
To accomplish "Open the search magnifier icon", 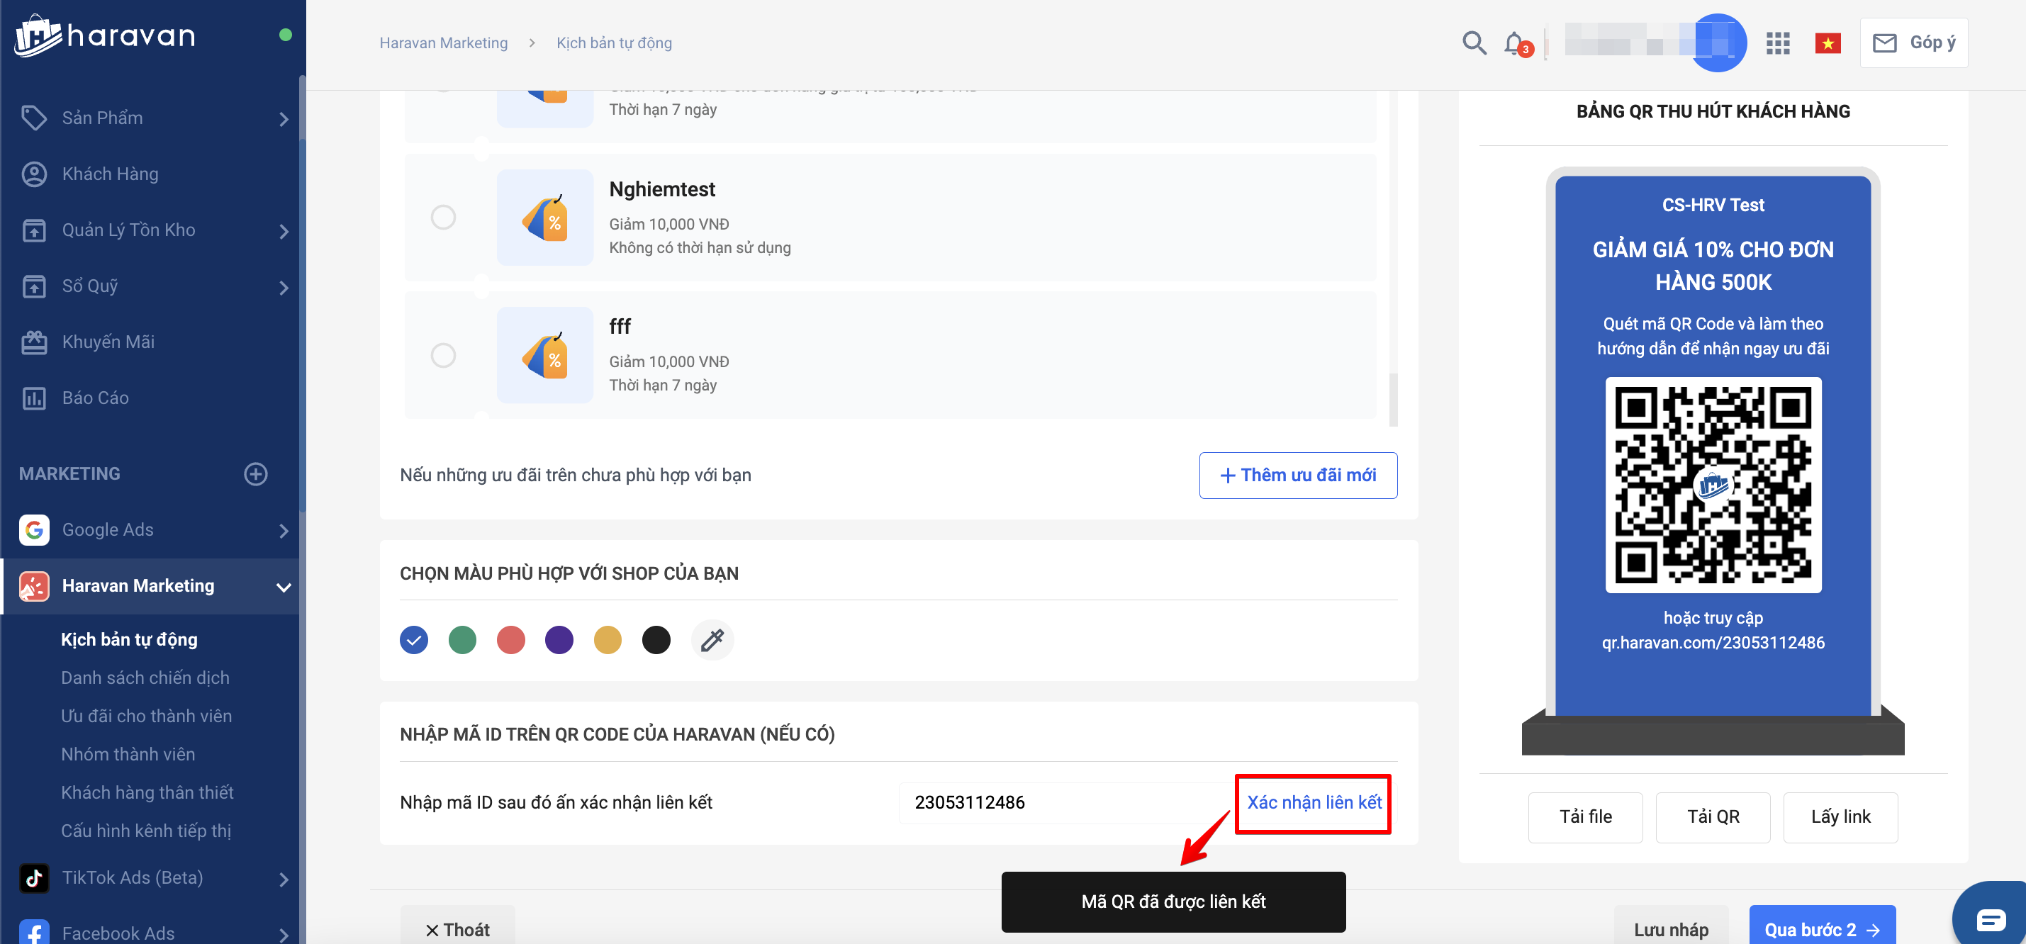I will pyautogui.click(x=1474, y=43).
